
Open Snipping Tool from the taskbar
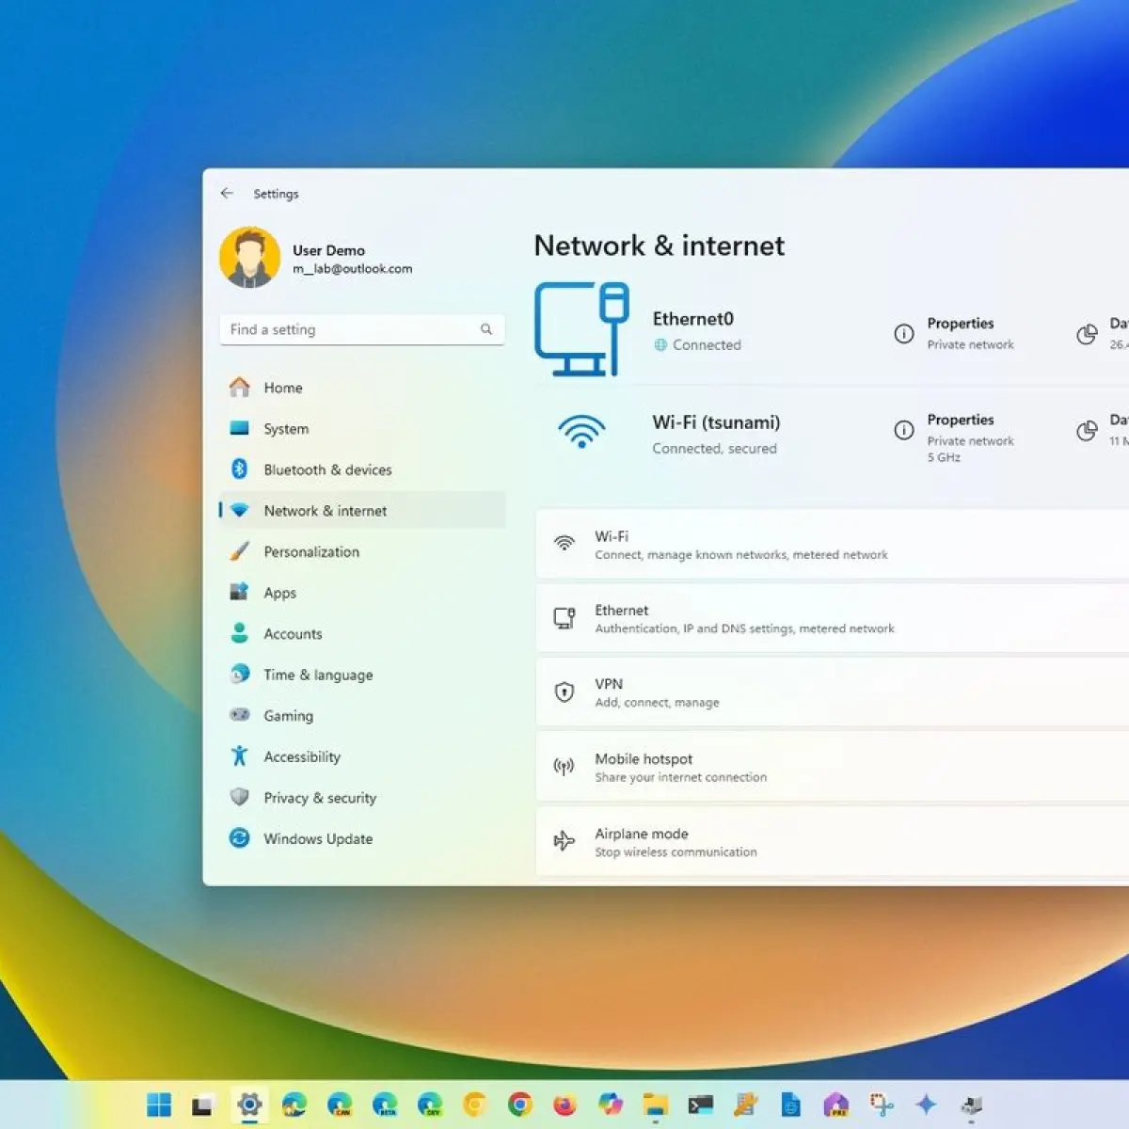(x=882, y=1105)
